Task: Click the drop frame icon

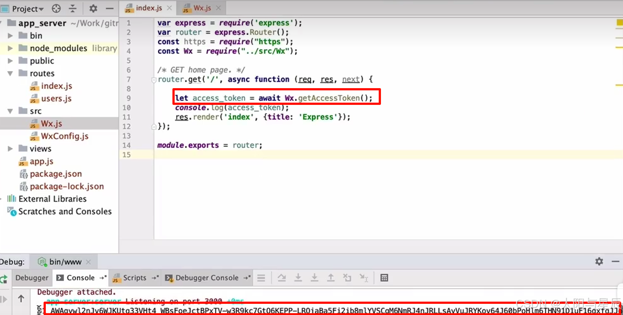Action: (x=347, y=278)
